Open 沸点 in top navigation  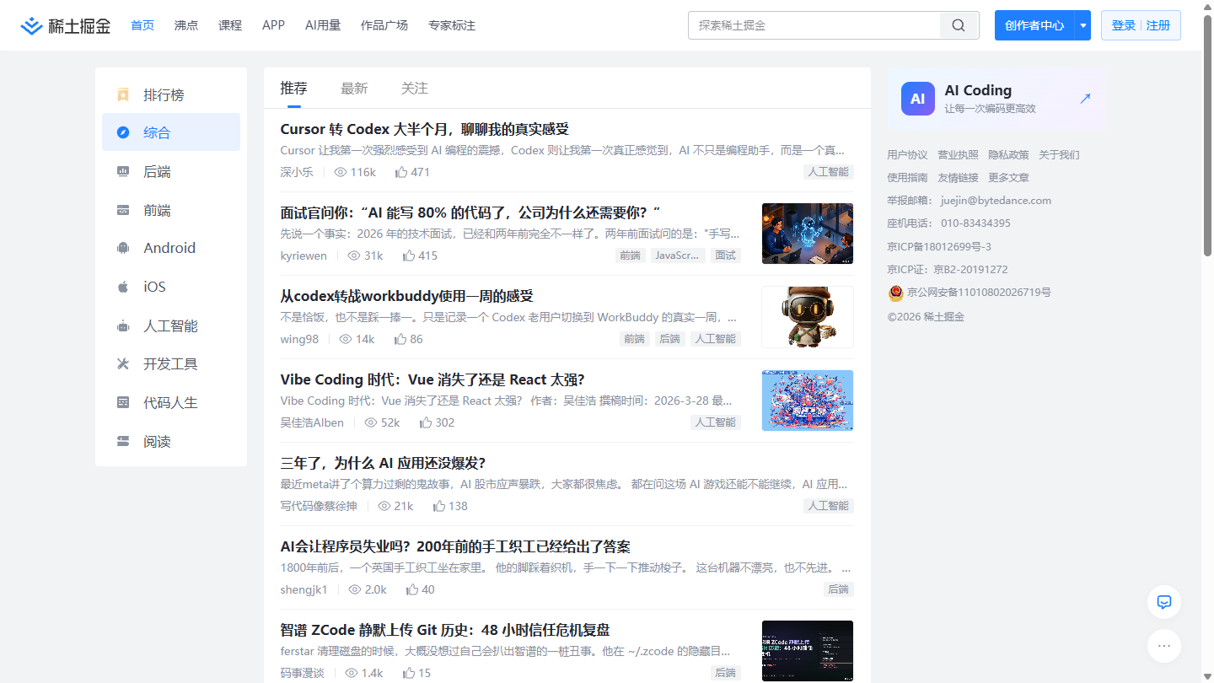186,25
